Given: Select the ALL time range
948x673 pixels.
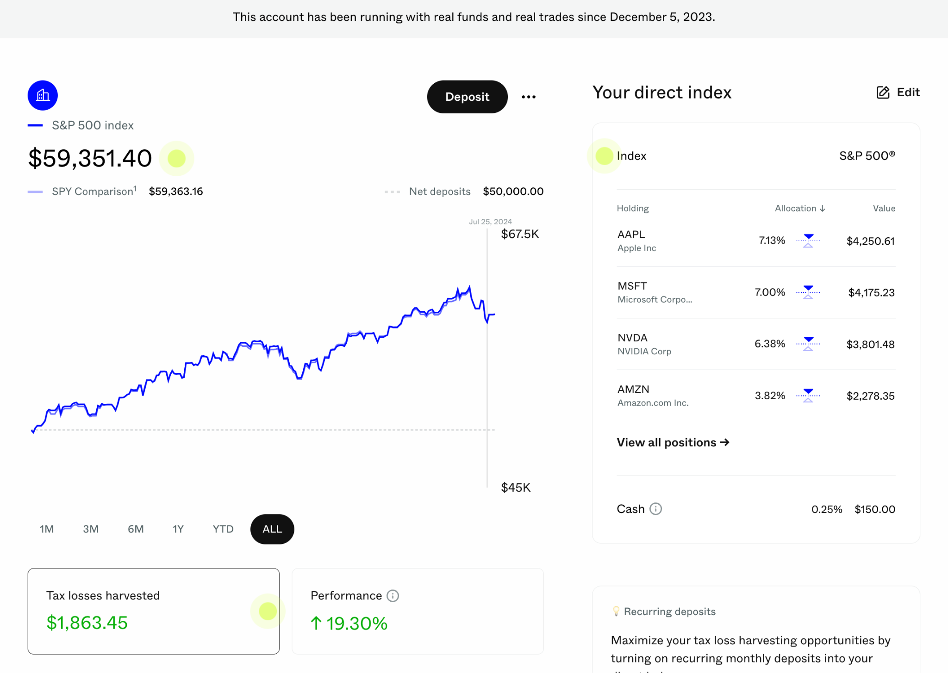Looking at the screenshot, I should click(x=272, y=529).
